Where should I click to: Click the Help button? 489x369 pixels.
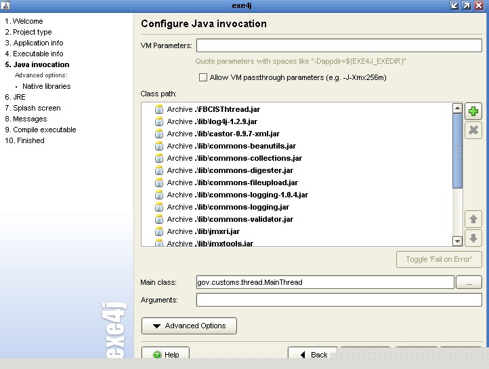(x=165, y=353)
